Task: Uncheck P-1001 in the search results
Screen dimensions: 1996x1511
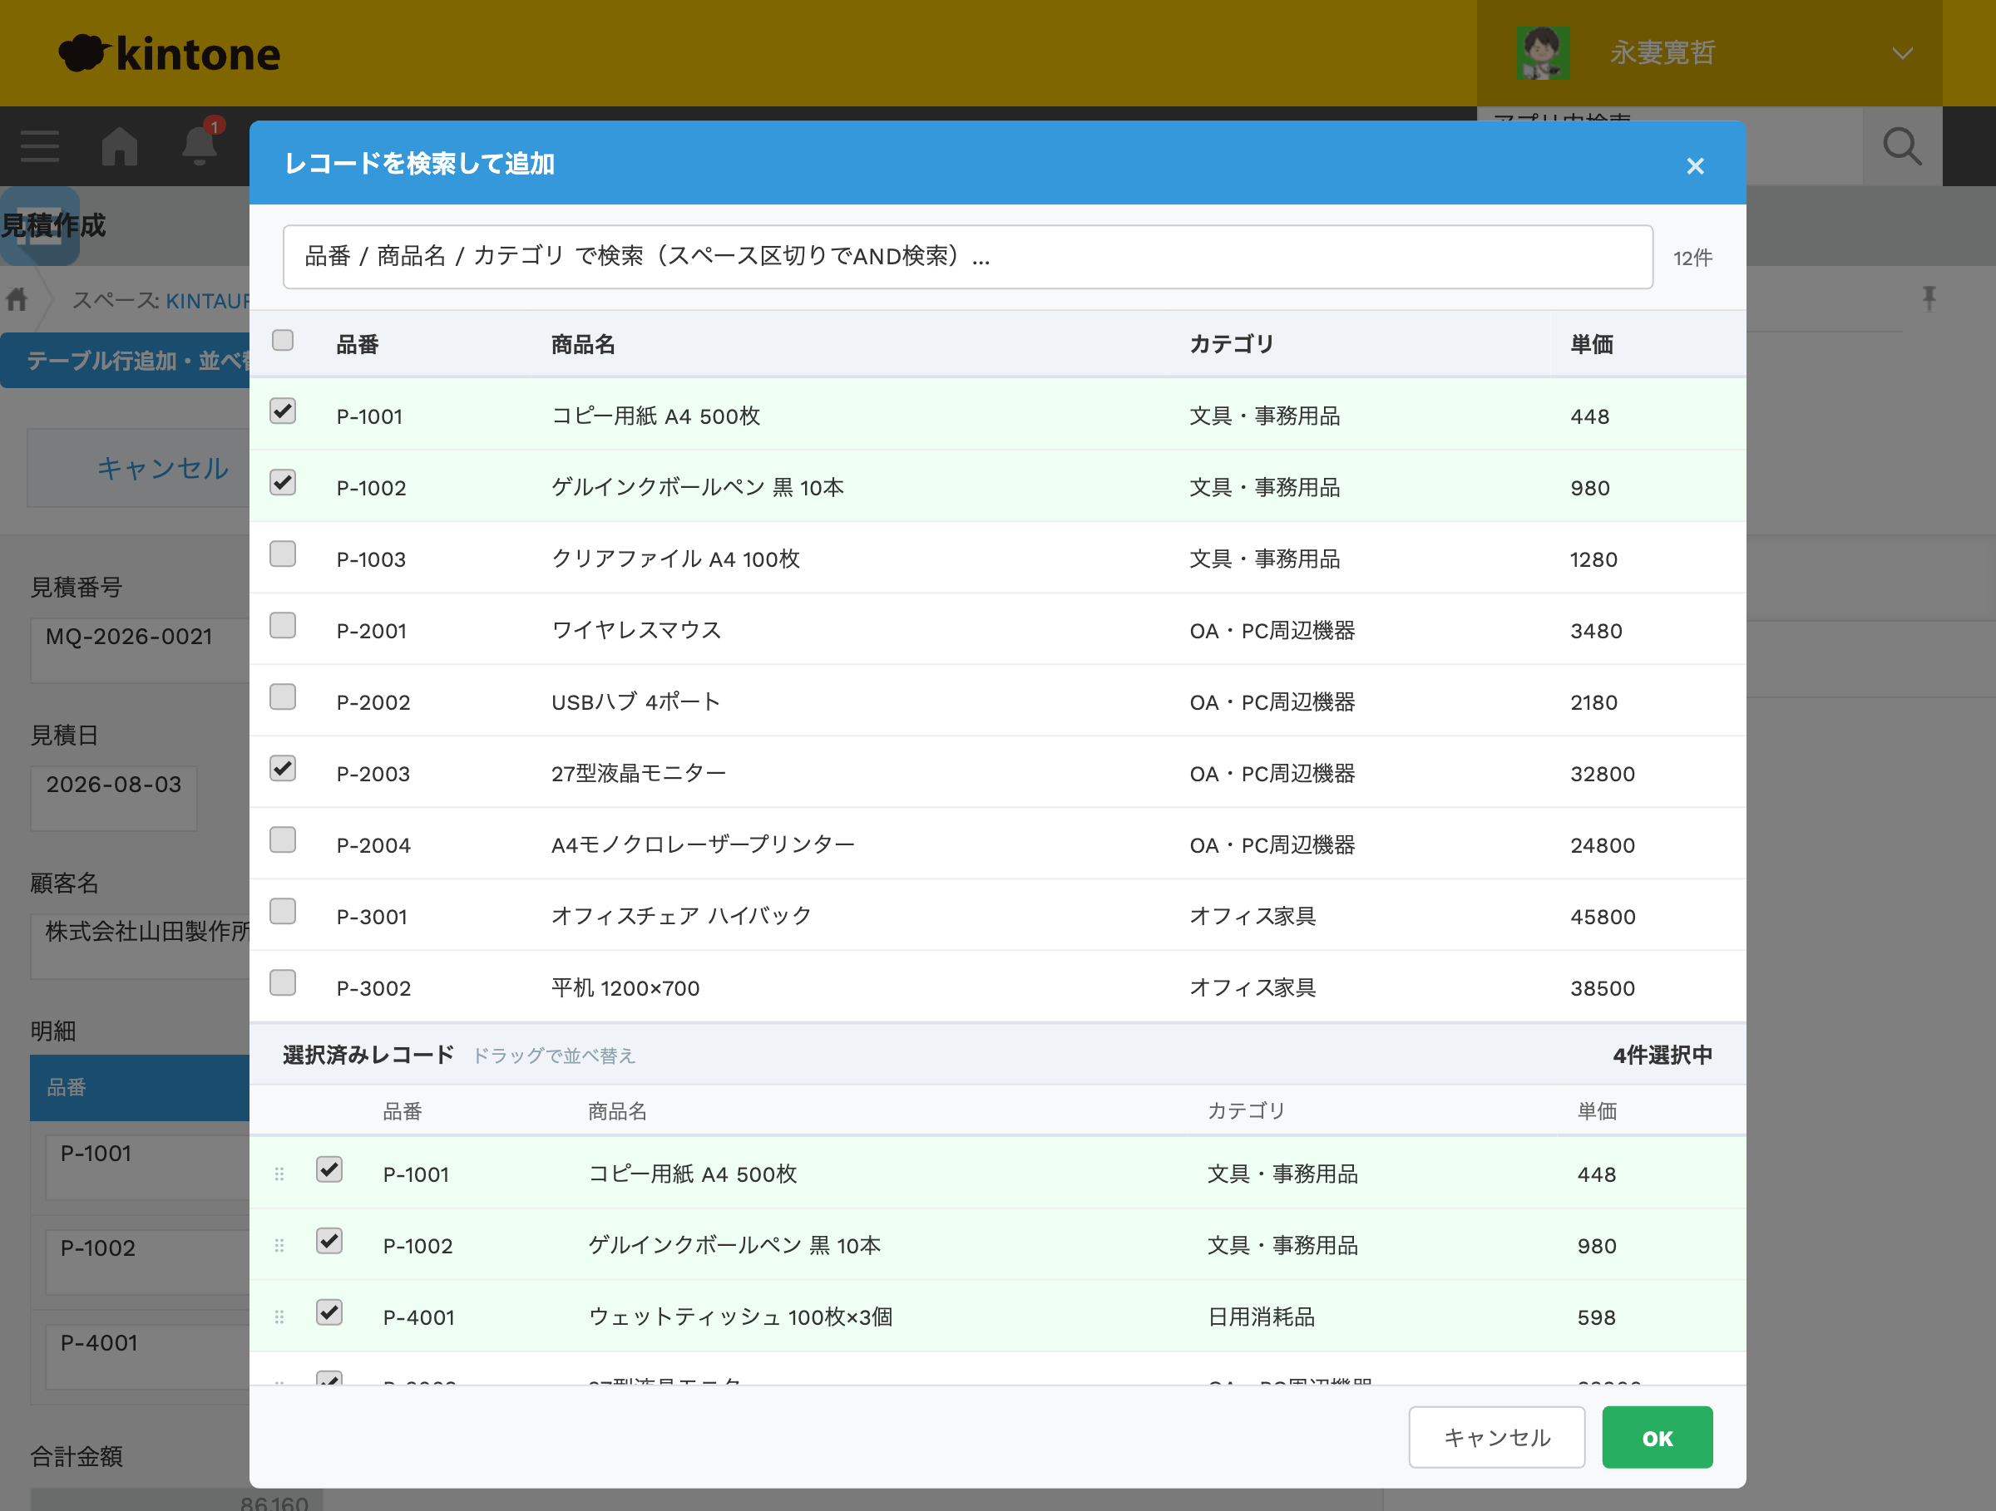Action: [283, 411]
